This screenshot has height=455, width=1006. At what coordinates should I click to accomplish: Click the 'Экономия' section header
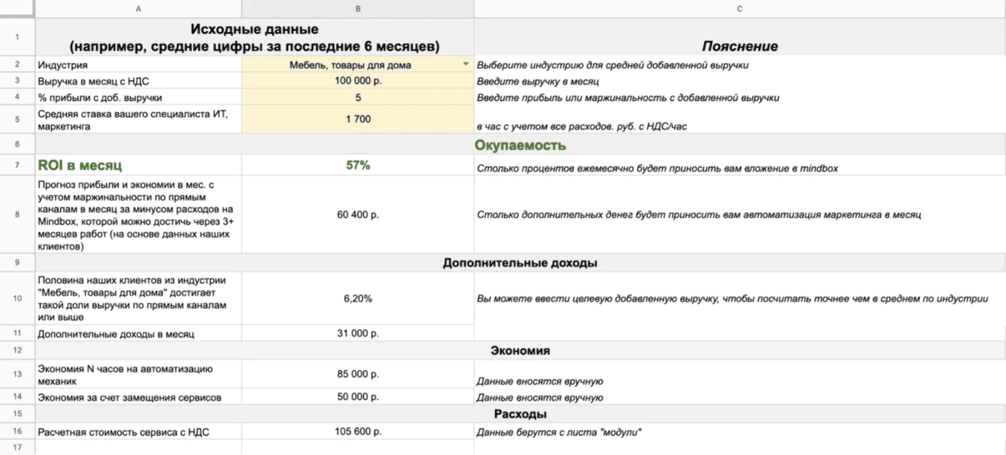click(x=520, y=351)
